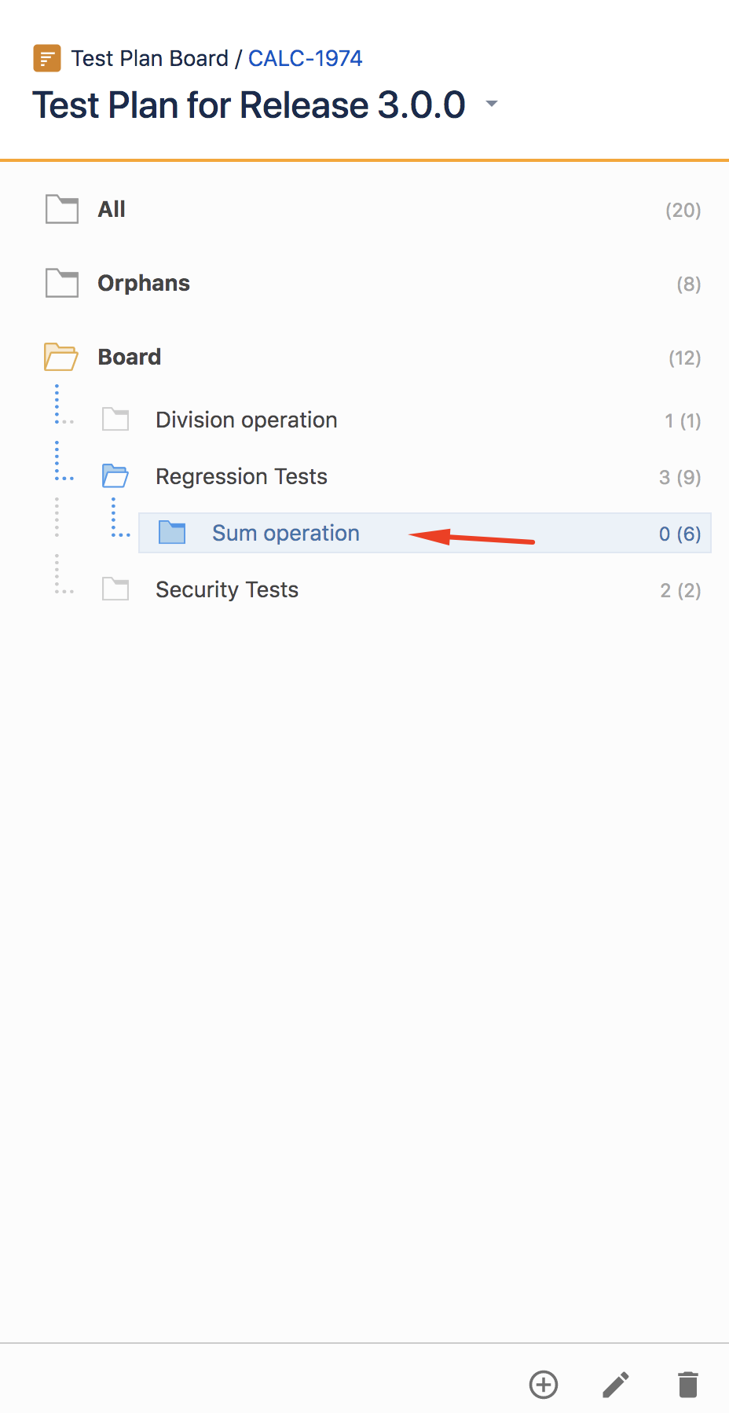
Task: Click the Sum operation count 0 (6)
Action: (x=680, y=534)
